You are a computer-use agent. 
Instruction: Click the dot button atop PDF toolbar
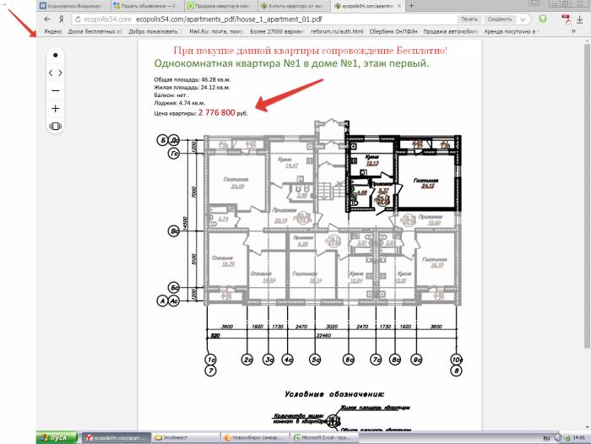click(x=56, y=55)
